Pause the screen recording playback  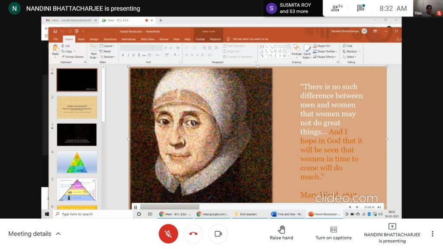[x=135, y=207]
